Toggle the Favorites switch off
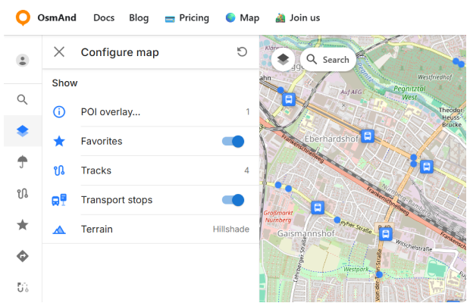 point(233,142)
